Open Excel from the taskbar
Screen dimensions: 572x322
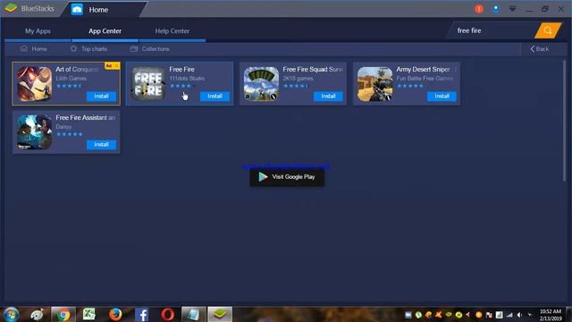89,314
